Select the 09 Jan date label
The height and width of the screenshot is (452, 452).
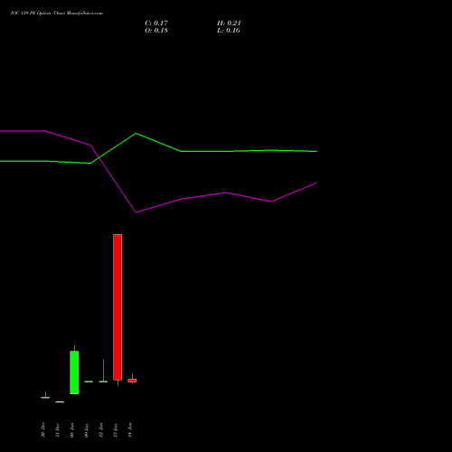pos(86,430)
